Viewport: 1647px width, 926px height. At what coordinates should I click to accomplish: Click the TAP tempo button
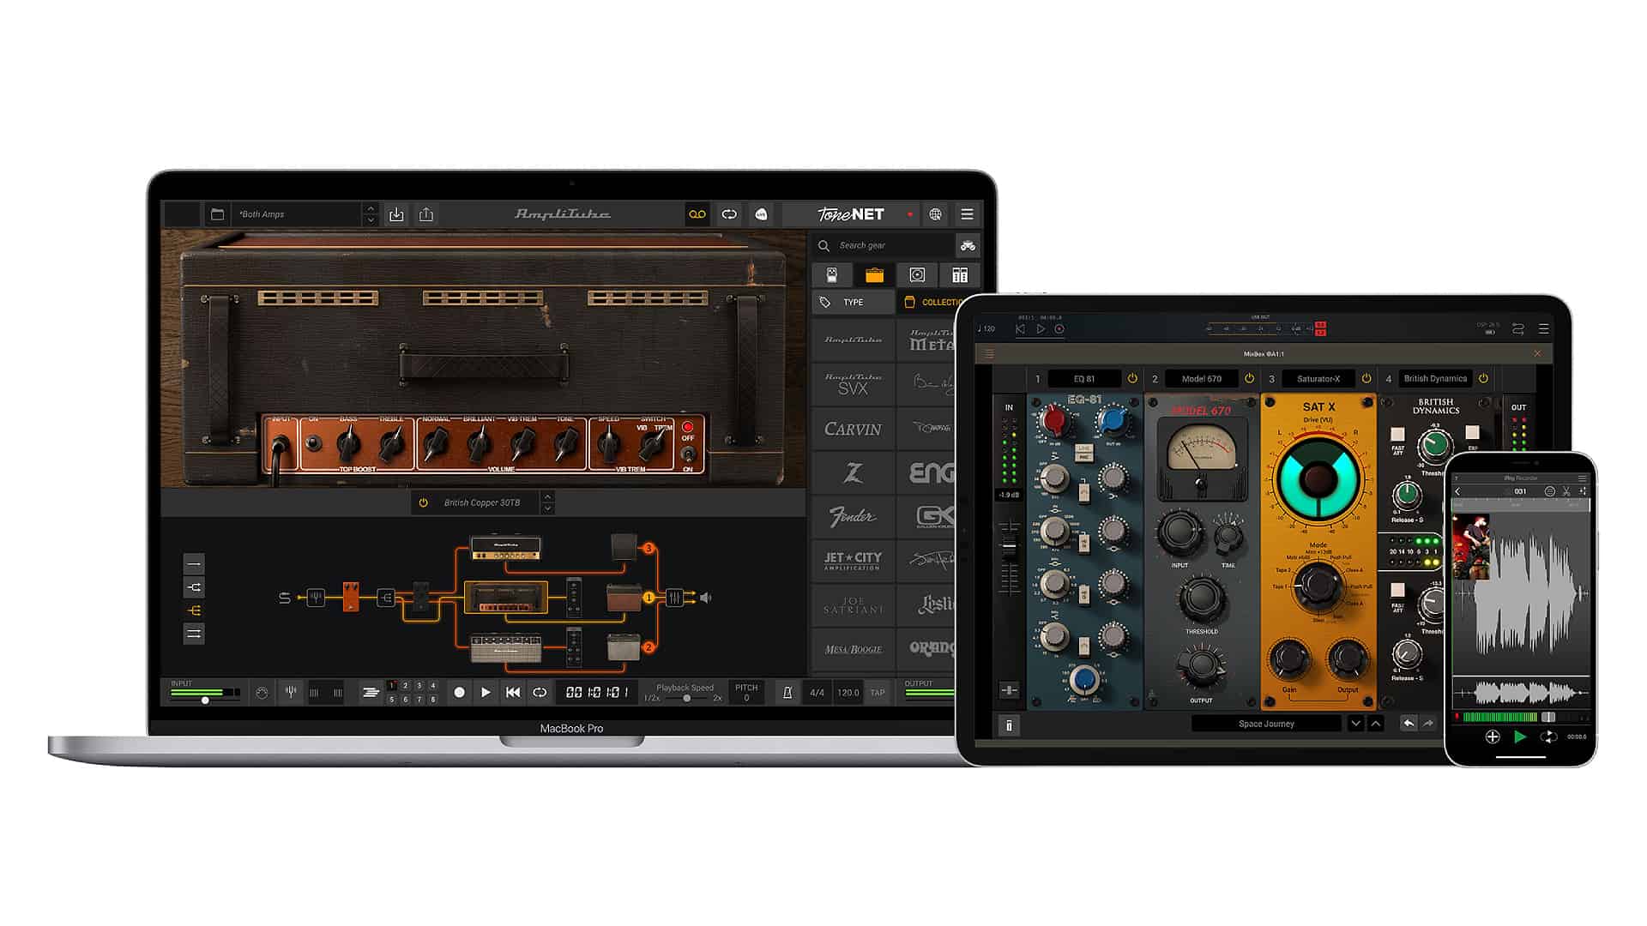click(x=878, y=693)
